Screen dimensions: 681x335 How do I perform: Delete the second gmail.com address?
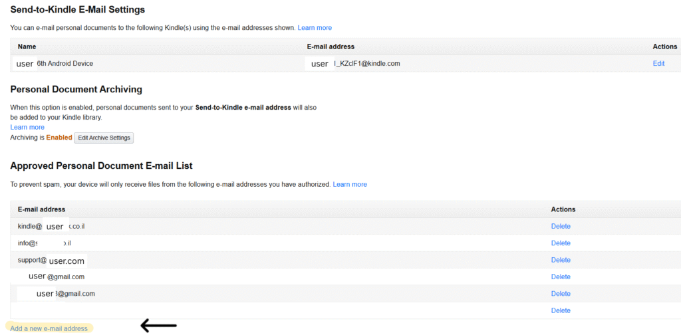pos(561,294)
